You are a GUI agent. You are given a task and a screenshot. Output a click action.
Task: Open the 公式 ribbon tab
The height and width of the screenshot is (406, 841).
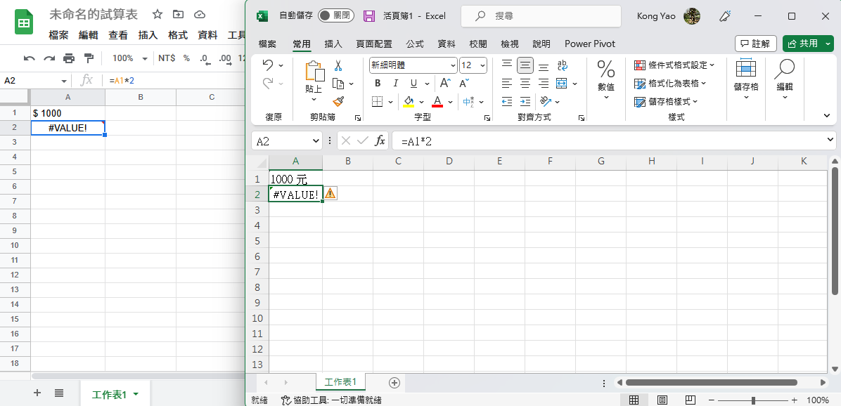(415, 44)
